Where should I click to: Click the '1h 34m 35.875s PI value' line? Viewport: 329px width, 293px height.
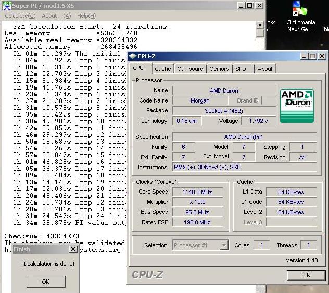click(69, 223)
